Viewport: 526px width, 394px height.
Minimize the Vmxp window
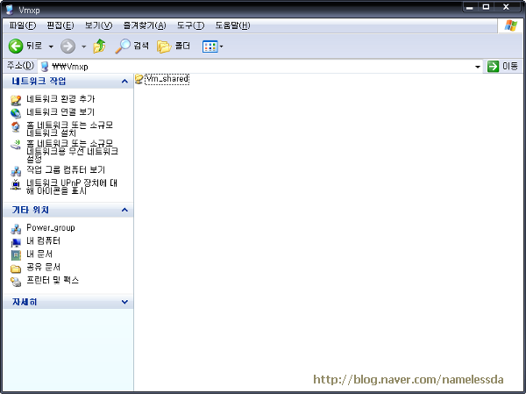469,7
